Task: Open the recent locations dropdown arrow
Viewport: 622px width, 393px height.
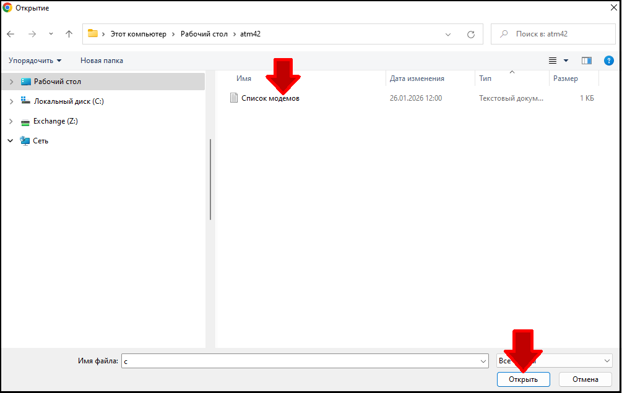Action: point(51,34)
